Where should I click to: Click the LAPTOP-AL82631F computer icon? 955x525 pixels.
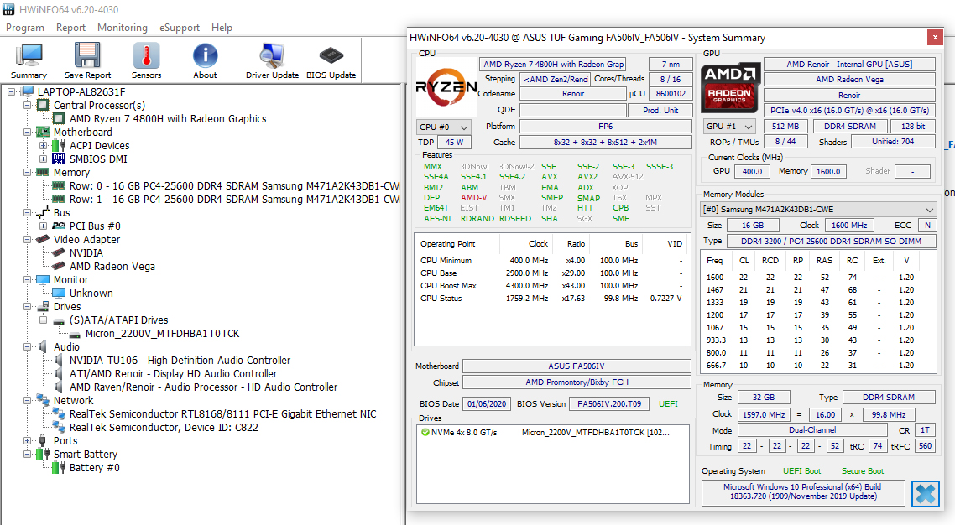coord(26,92)
